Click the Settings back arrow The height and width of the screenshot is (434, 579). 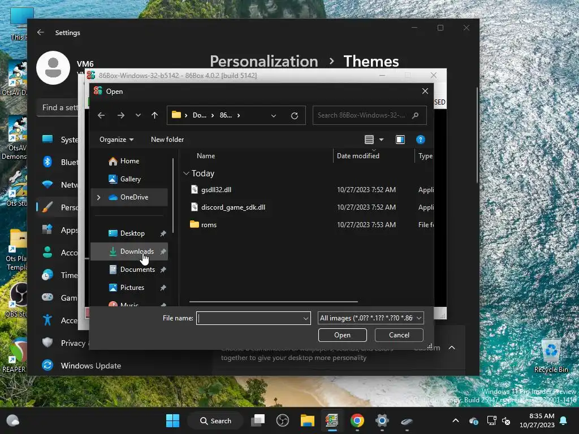pos(41,32)
